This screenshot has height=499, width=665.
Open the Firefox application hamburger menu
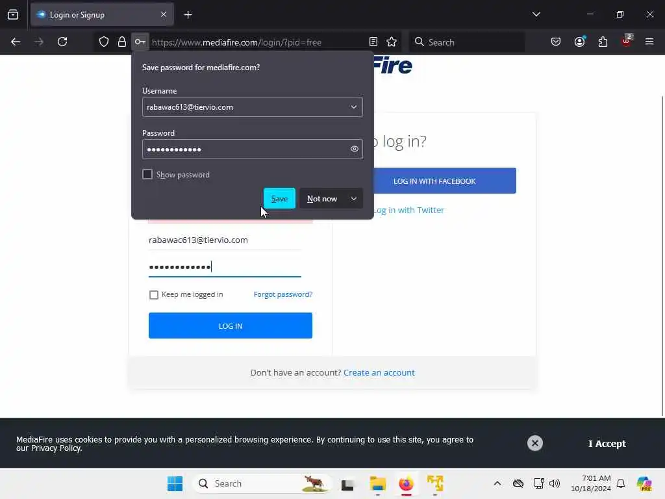pos(649,42)
